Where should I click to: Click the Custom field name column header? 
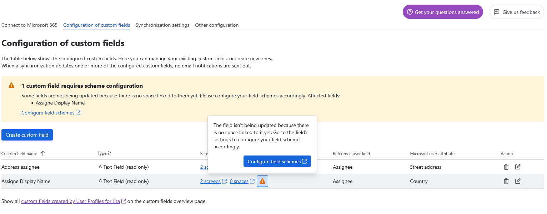pos(19,154)
